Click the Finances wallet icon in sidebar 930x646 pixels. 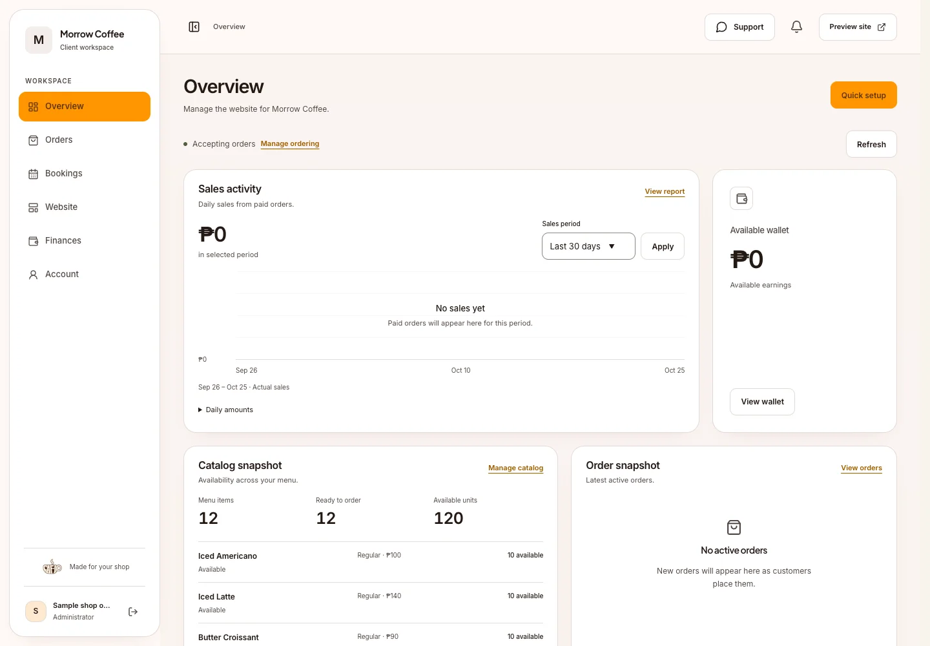click(x=33, y=241)
